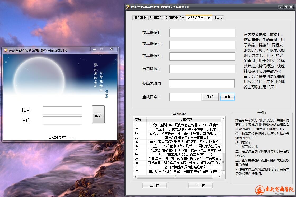Click the app icon in login window title bar
The height and width of the screenshot is (197, 296).
6,50
